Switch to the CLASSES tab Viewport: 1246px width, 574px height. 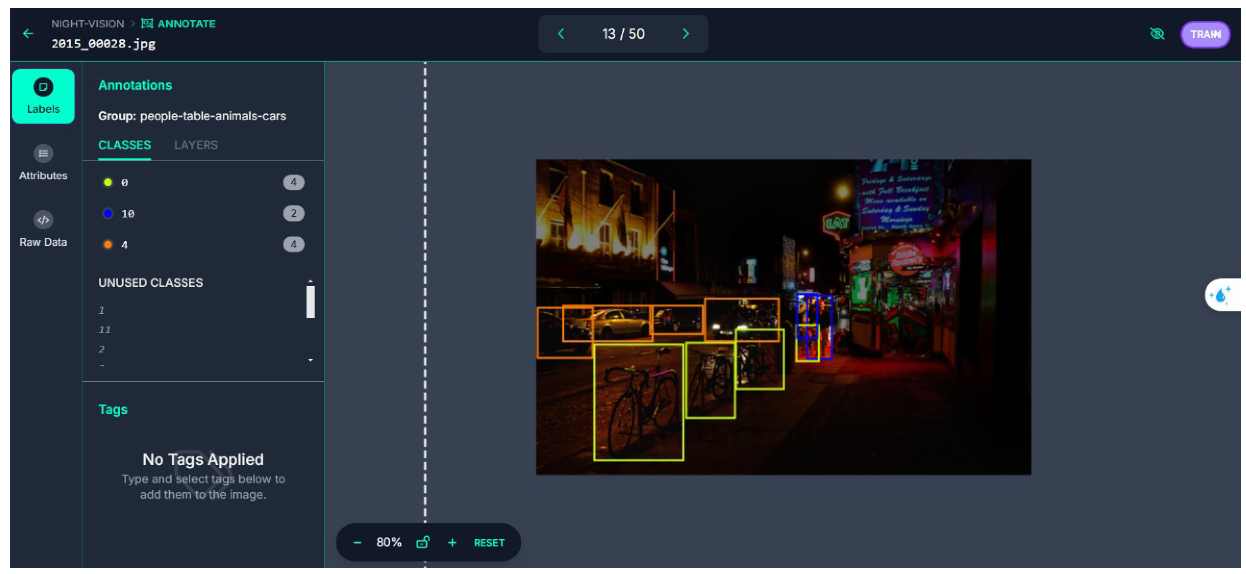coord(124,145)
